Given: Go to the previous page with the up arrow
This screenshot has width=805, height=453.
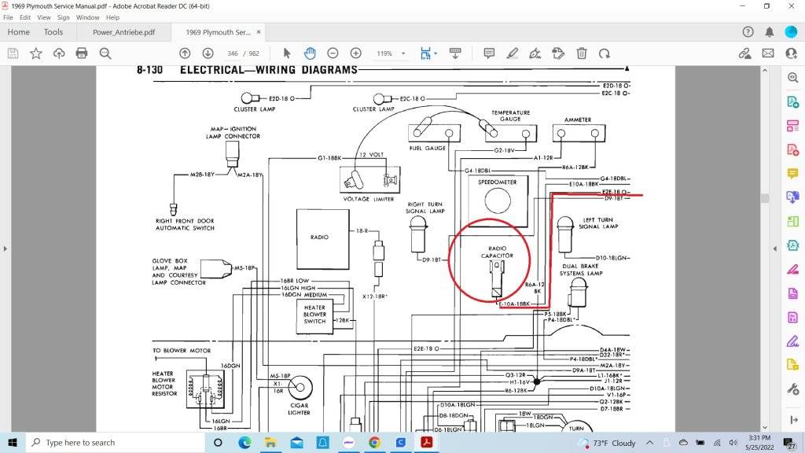Looking at the screenshot, I should pyautogui.click(x=185, y=53).
